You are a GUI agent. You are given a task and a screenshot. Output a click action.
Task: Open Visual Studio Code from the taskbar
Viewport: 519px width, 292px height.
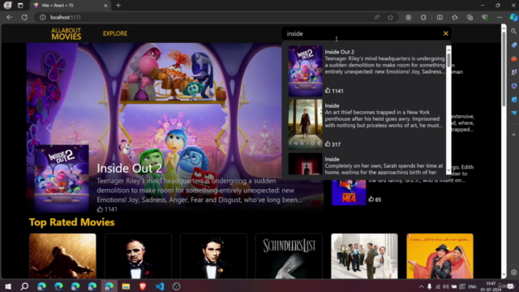pyautogui.click(x=160, y=286)
